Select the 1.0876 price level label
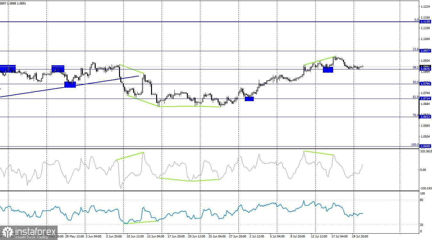Screen dimensions: 432x240 click(x=425, y=69)
